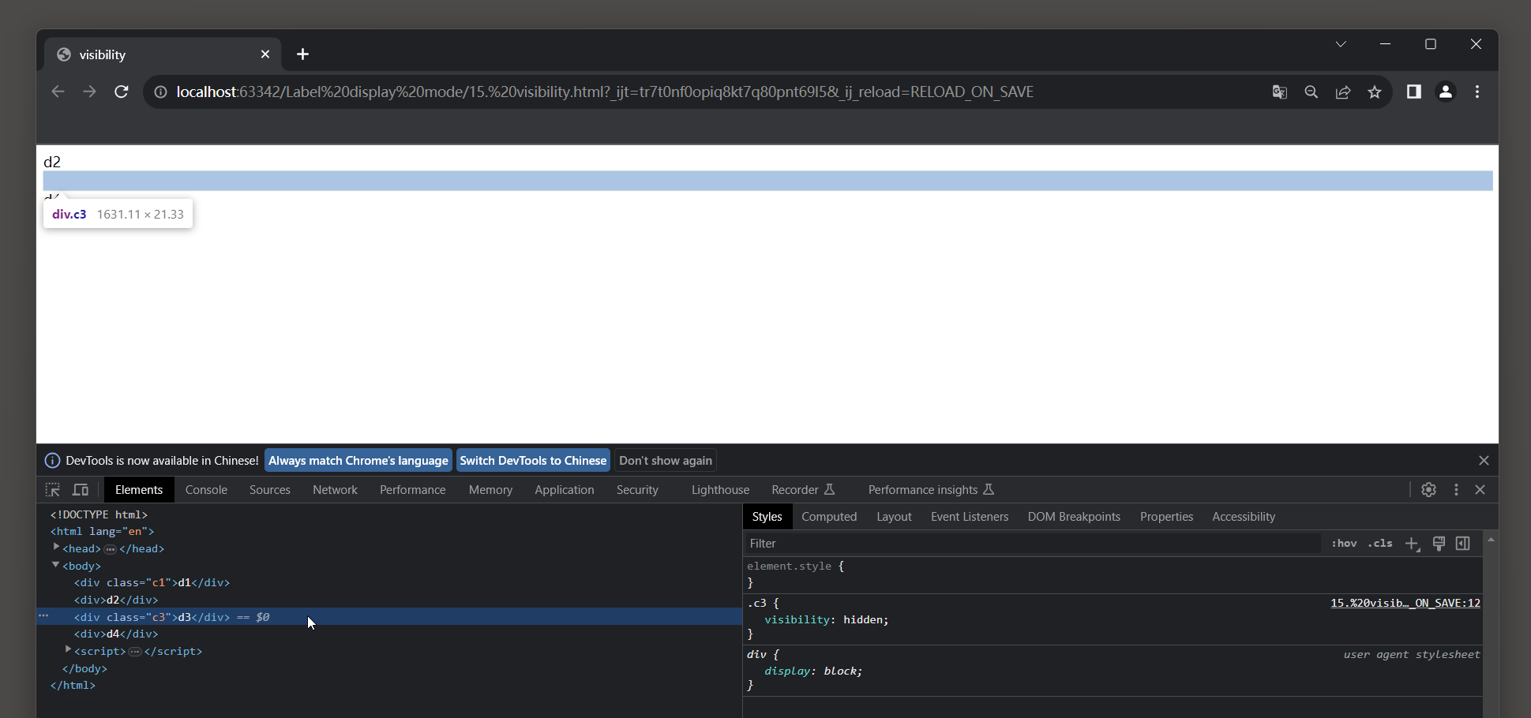Open the Event Listeners pane
The height and width of the screenshot is (718, 1531).
(970, 517)
